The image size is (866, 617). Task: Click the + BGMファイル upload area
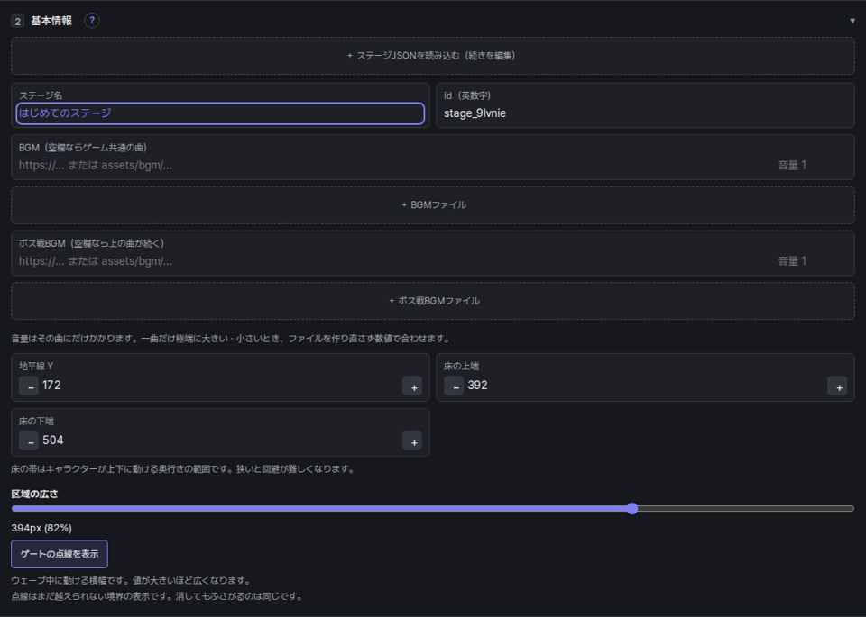coord(433,205)
